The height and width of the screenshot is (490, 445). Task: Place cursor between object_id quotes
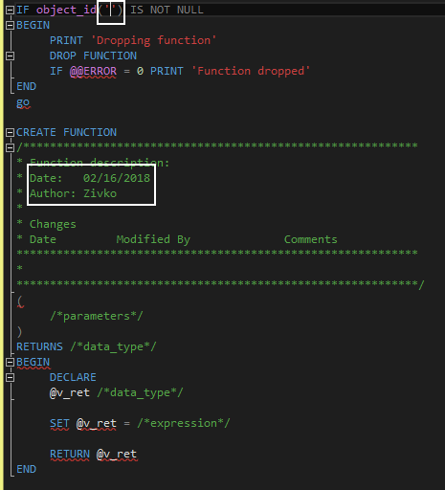point(111,11)
